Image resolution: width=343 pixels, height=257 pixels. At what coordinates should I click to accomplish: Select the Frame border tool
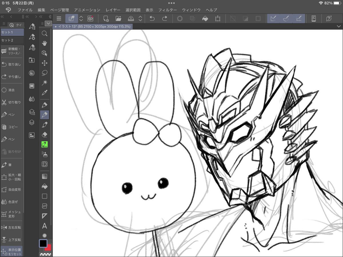click(44, 206)
